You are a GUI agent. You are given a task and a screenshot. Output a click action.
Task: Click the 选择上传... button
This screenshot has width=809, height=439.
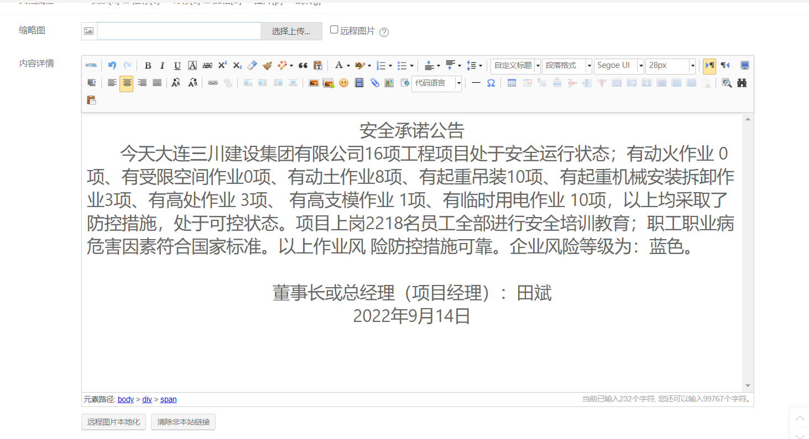291,31
